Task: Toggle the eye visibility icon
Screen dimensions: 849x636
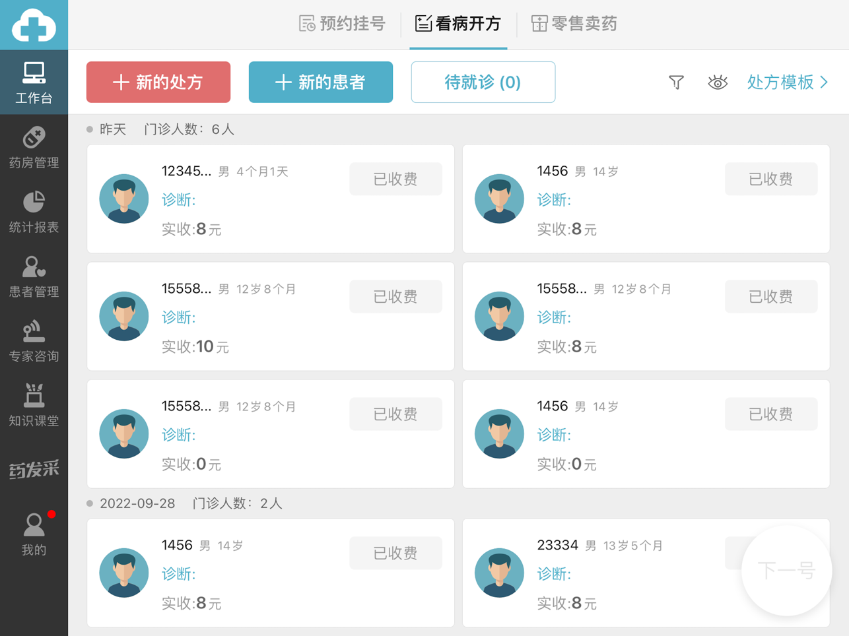Action: [717, 82]
